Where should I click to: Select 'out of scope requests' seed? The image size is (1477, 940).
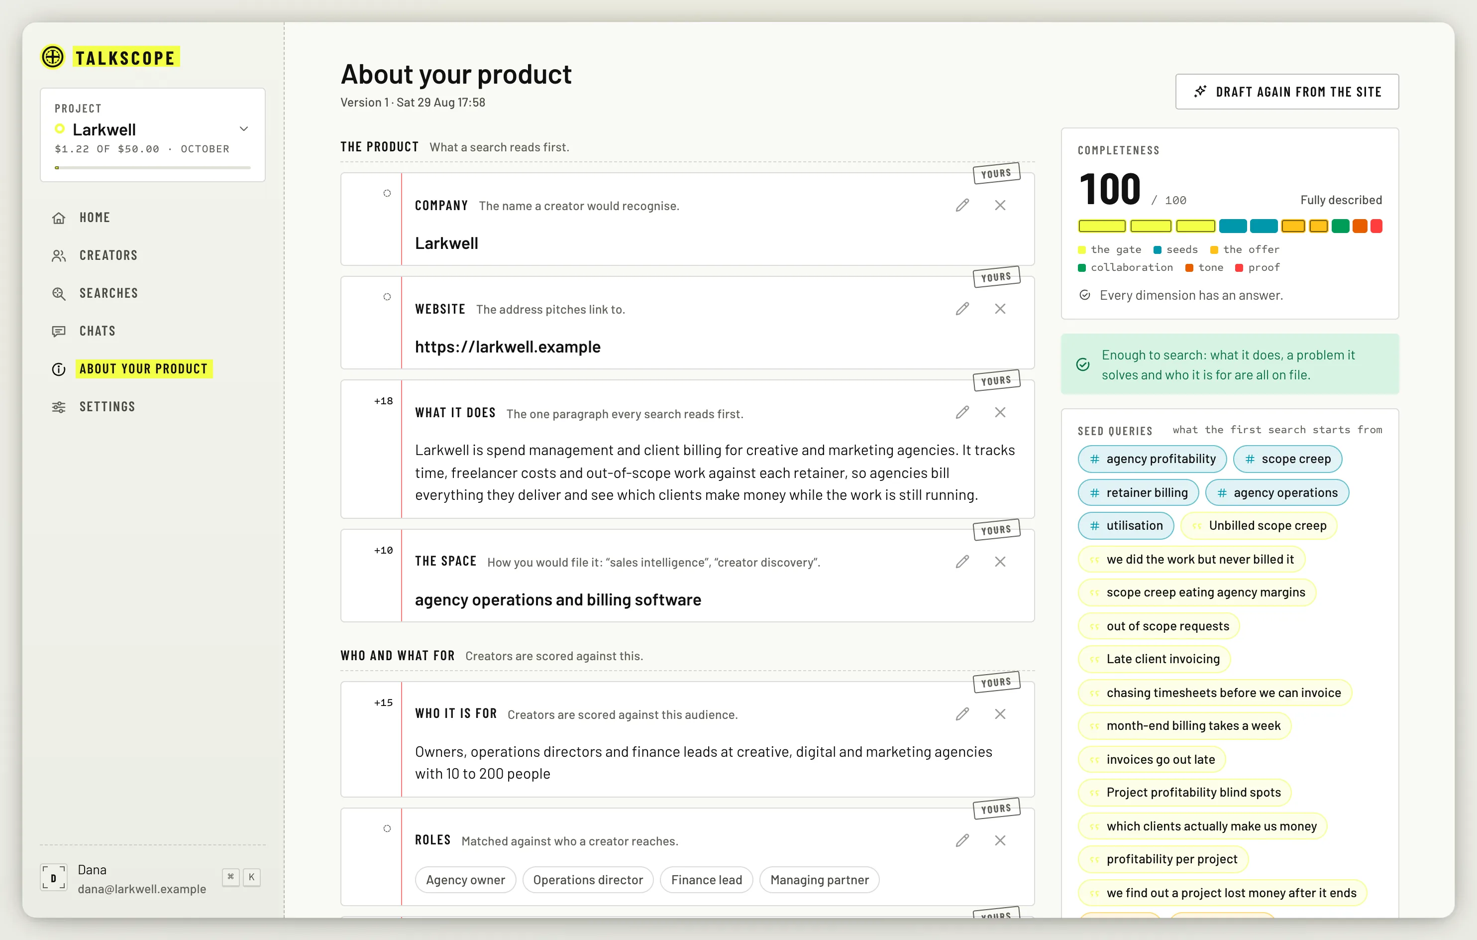1159,626
